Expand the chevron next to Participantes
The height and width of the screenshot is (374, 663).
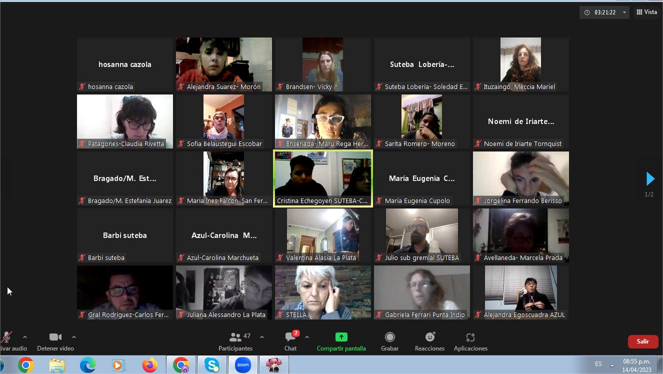point(262,337)
